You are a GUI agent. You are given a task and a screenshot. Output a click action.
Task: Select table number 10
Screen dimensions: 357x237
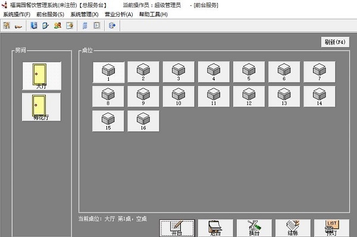(x=178, y=96)
